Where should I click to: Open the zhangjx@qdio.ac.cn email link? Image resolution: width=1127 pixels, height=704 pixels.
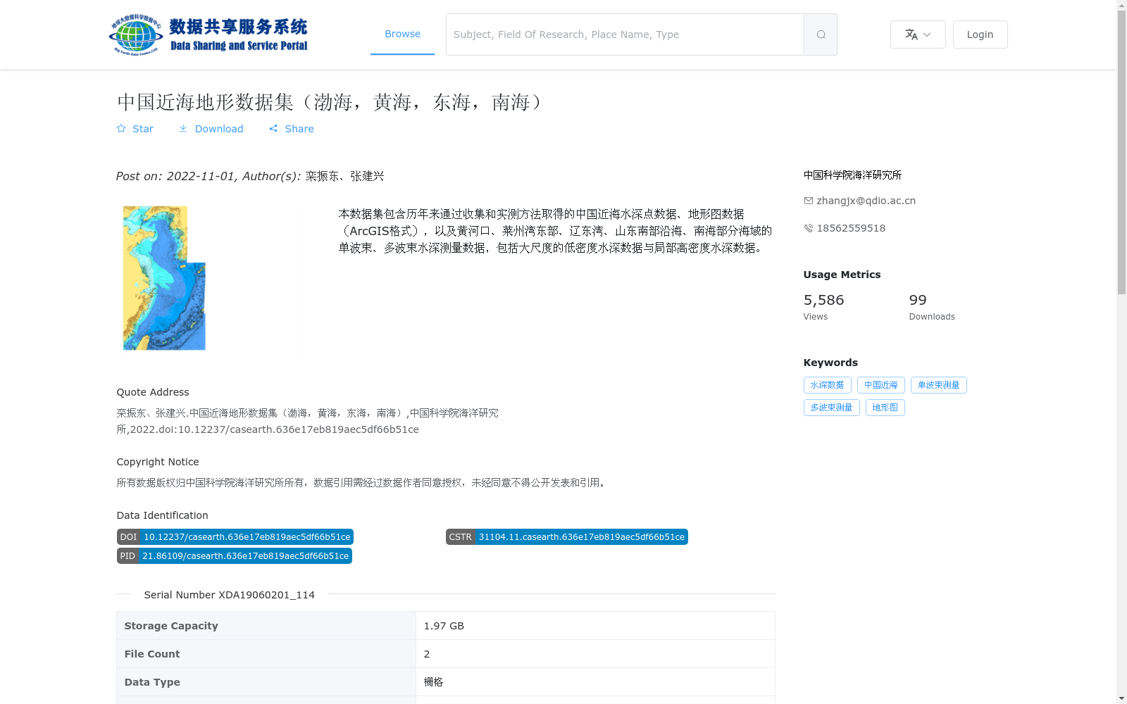click(866, 200)
